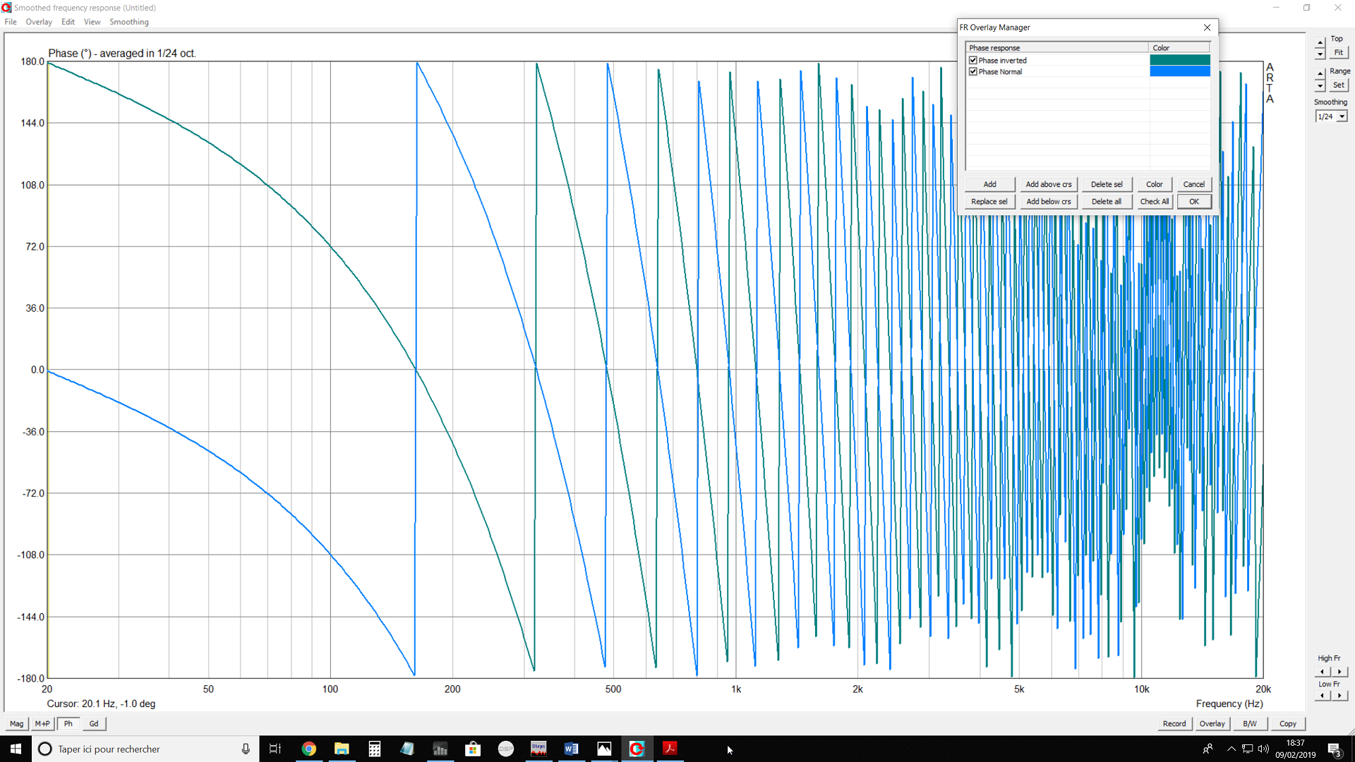This screenshot has width=1355, height=762.
Task: Click the Color column header
Action: [1179, 48]
